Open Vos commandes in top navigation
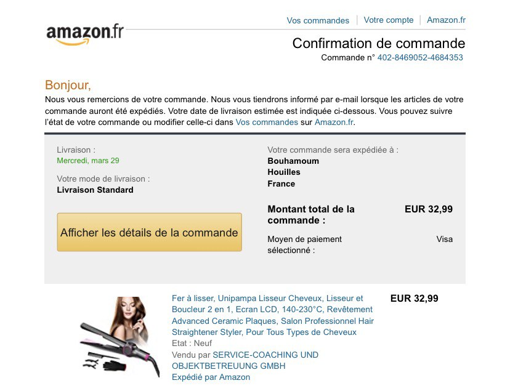Image resolution: width=510 pixels, height=391 pixels. (318, 20)
